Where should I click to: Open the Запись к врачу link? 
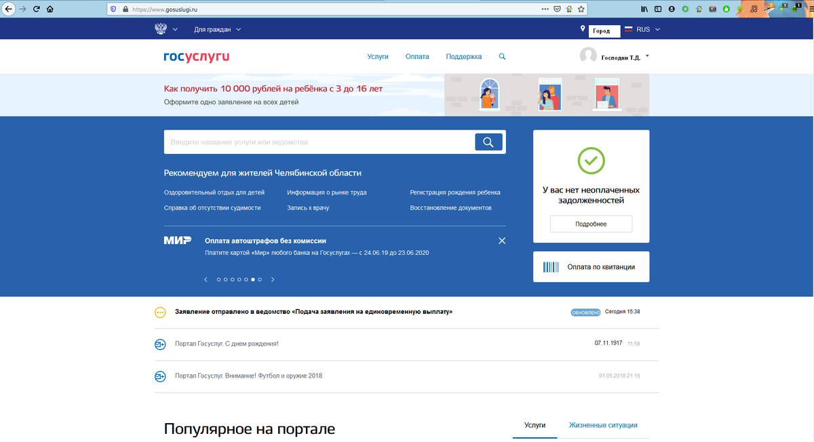pyautogui.click(x=308, y=208)
